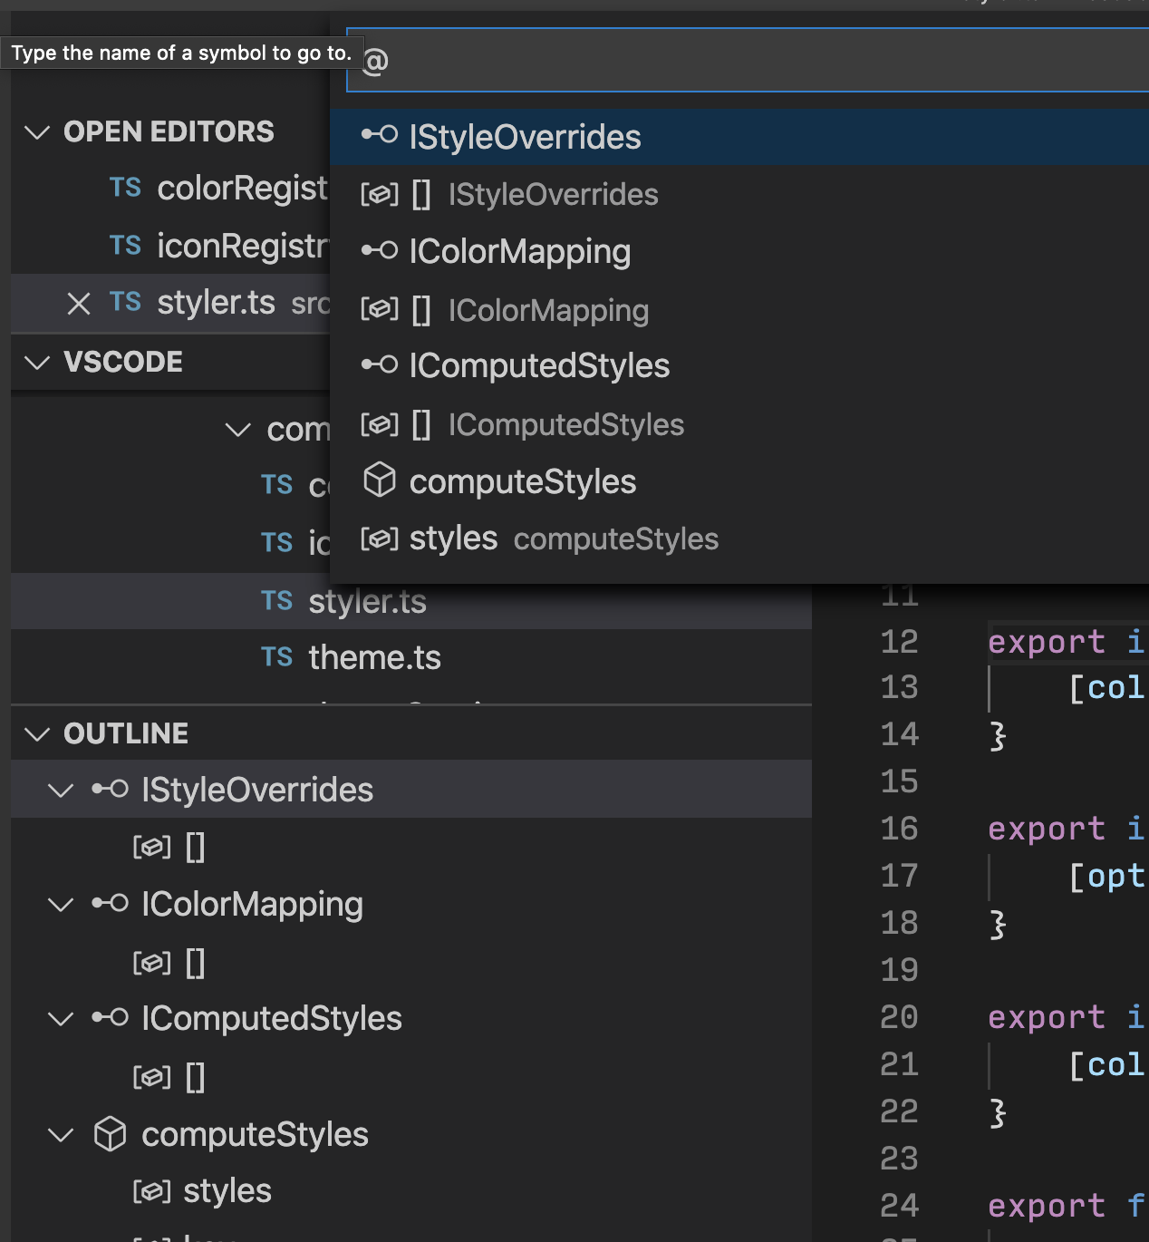The width and height of the screenshot is (1149, 1242).
Task: Click variable icon beside styles in outline
Action: point(151,1190)
